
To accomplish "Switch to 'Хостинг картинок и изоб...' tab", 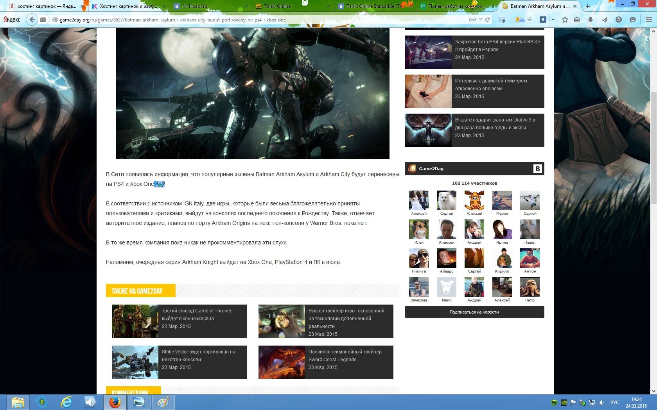I will pos(129,6).
